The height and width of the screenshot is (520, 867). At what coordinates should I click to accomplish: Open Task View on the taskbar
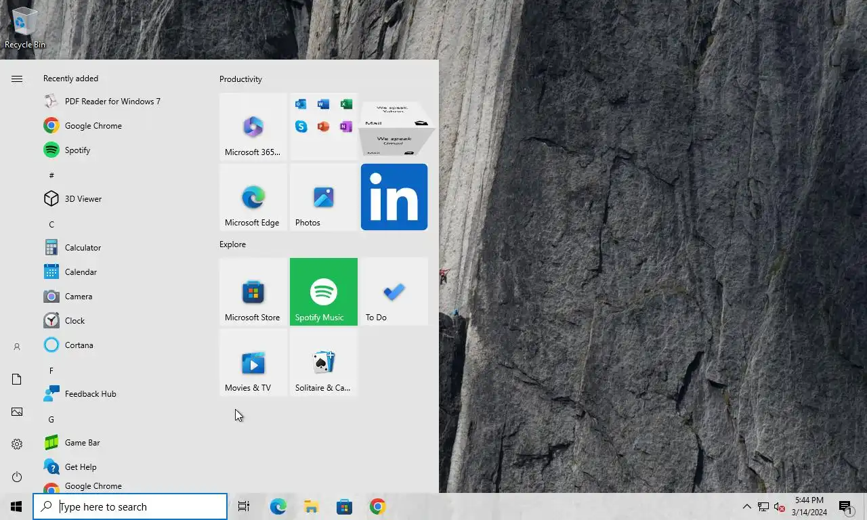click(x=244, y=506)
